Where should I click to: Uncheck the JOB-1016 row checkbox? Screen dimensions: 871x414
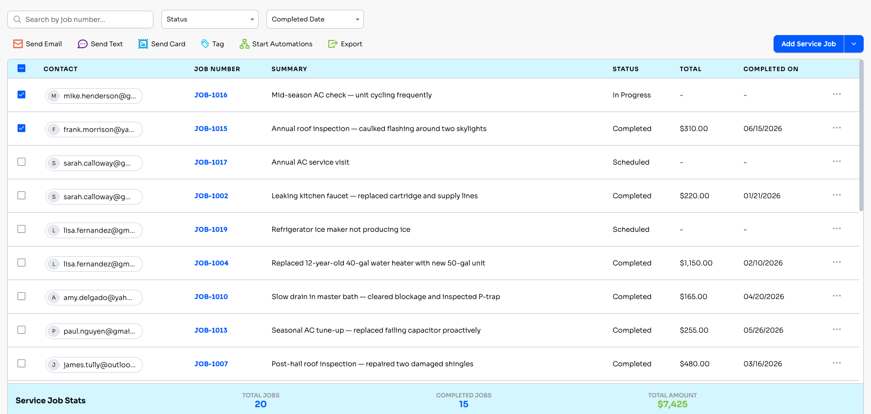[x=21, y=94]
